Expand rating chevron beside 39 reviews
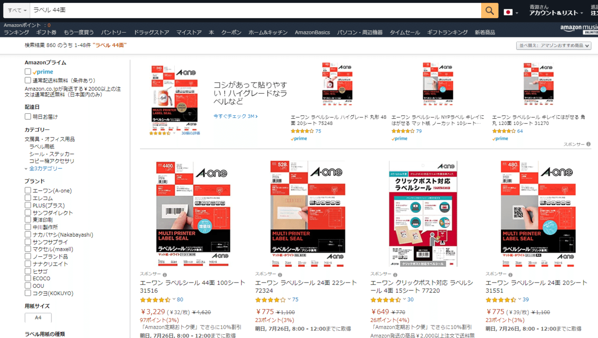Screen dimensions: 598x338 pyautogui.click(x=520, y=299)
